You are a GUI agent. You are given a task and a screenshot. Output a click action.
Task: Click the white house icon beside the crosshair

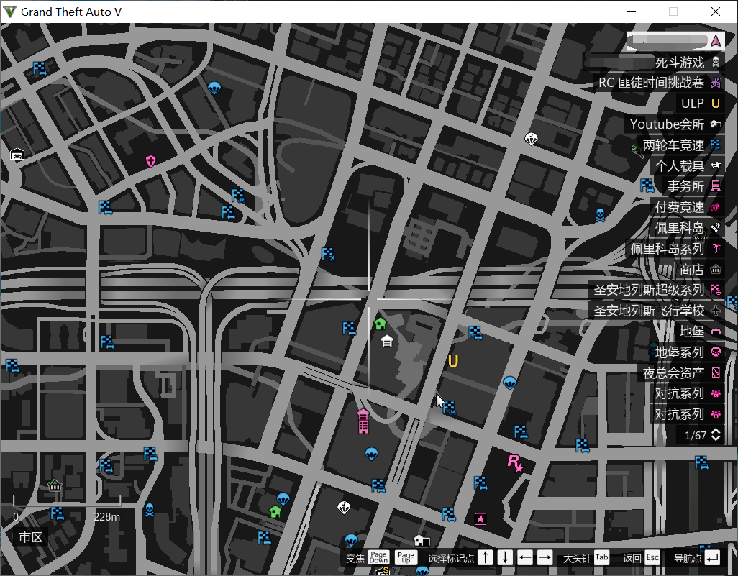click(x=387, y=341)
